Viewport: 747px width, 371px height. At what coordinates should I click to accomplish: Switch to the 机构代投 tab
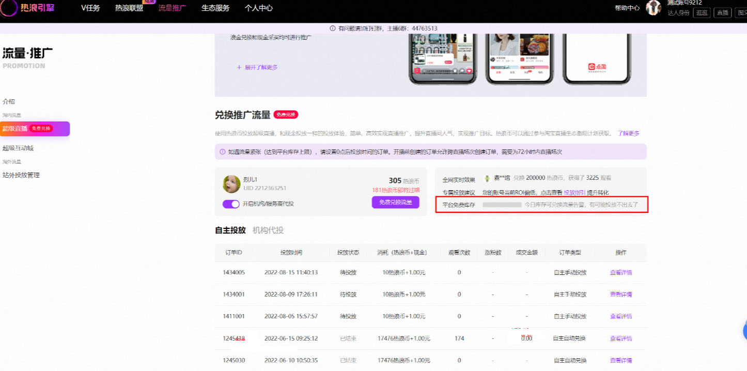[x=268, y=229]
